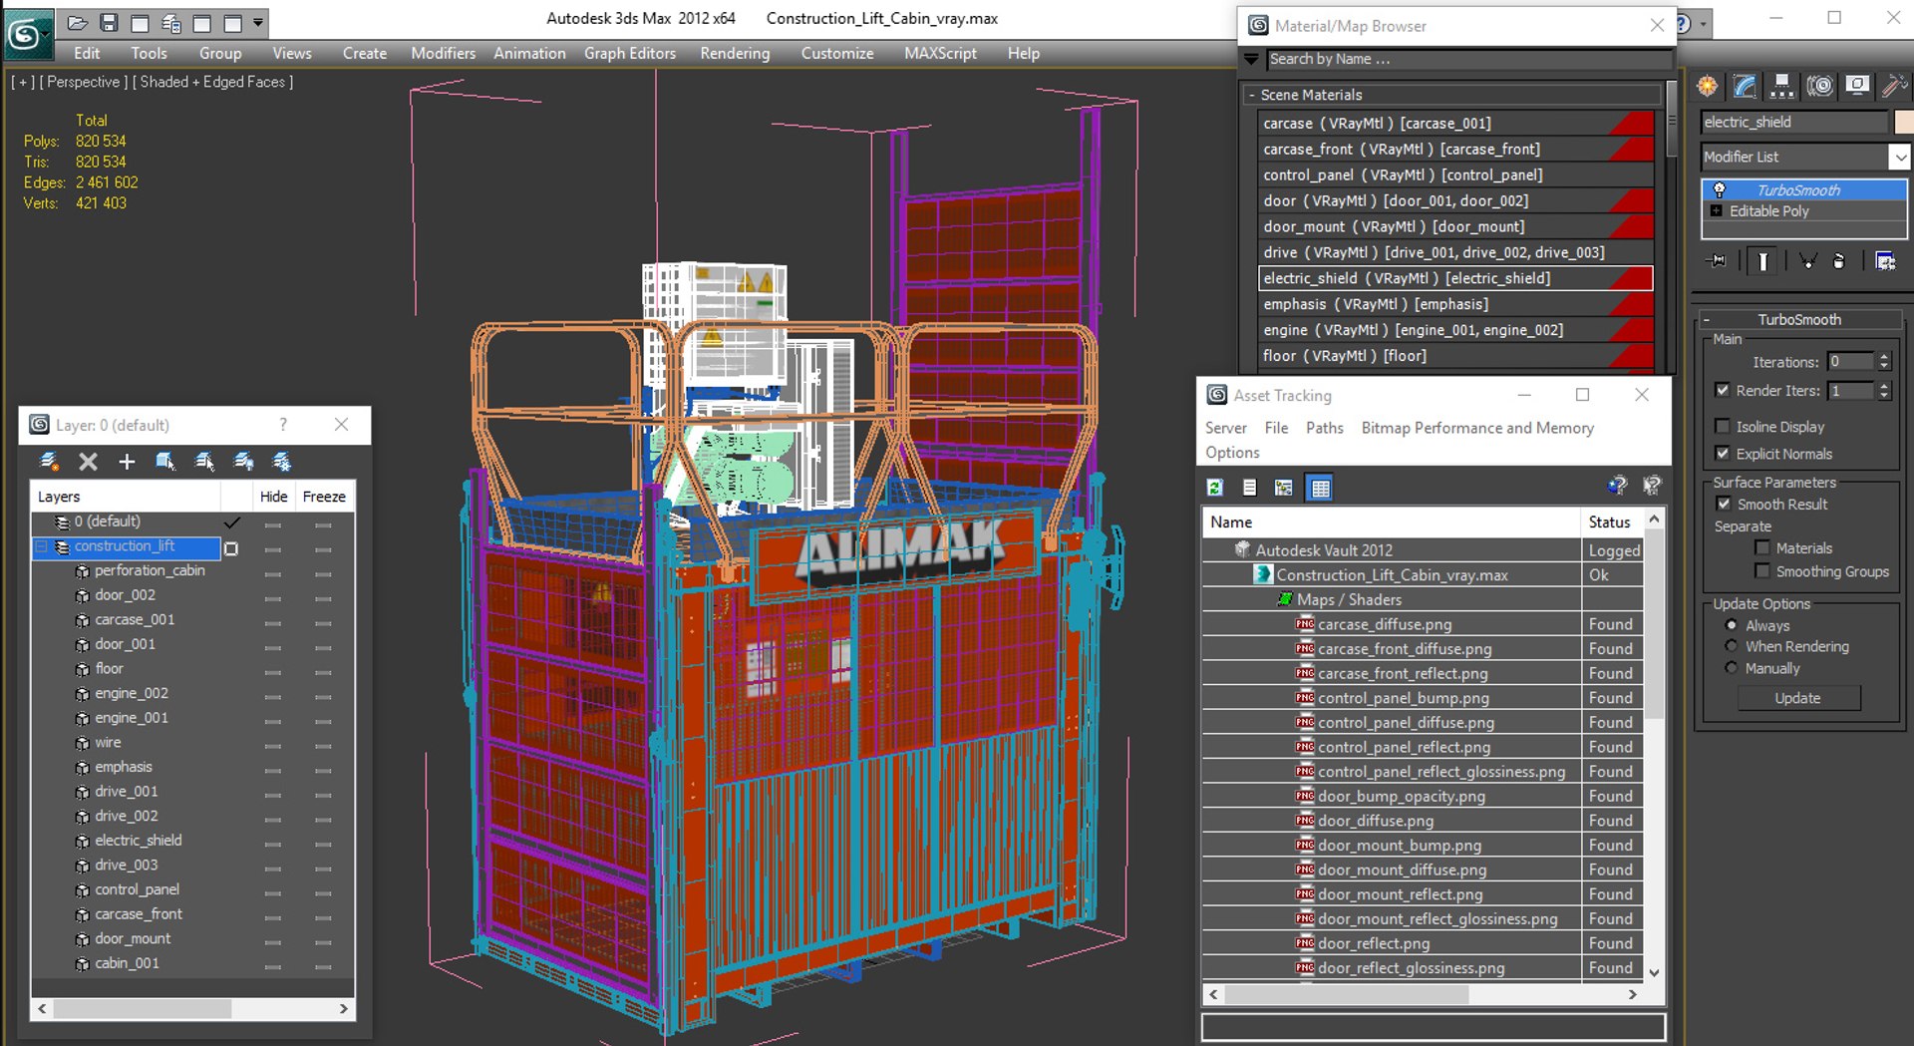Click Hide column header in Layers
Screen dimensions: 1914x1046
coord(273,497)
